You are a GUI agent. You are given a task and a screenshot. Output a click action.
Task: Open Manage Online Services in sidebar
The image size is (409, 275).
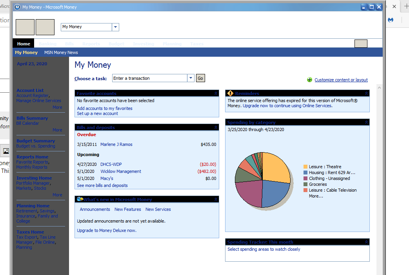point(38,101)
